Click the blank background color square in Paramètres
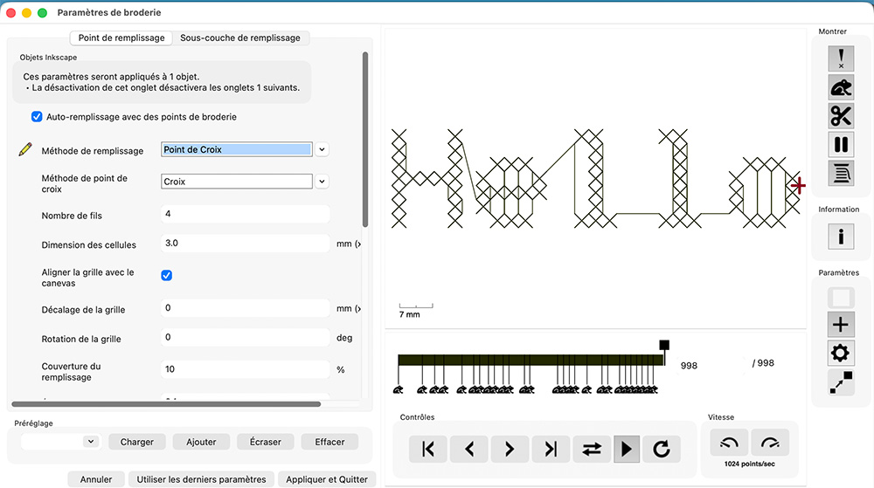 coord(841,298)
